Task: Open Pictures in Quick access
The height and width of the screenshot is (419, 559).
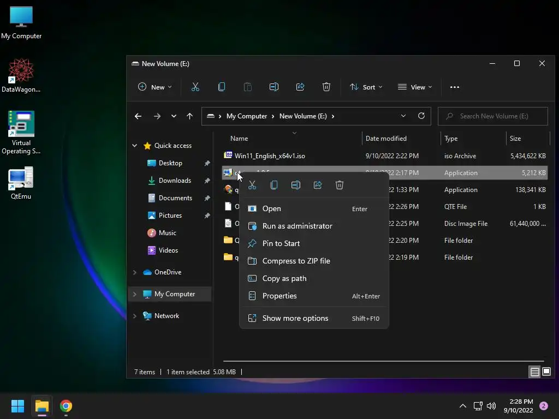Action: point(170,215)
